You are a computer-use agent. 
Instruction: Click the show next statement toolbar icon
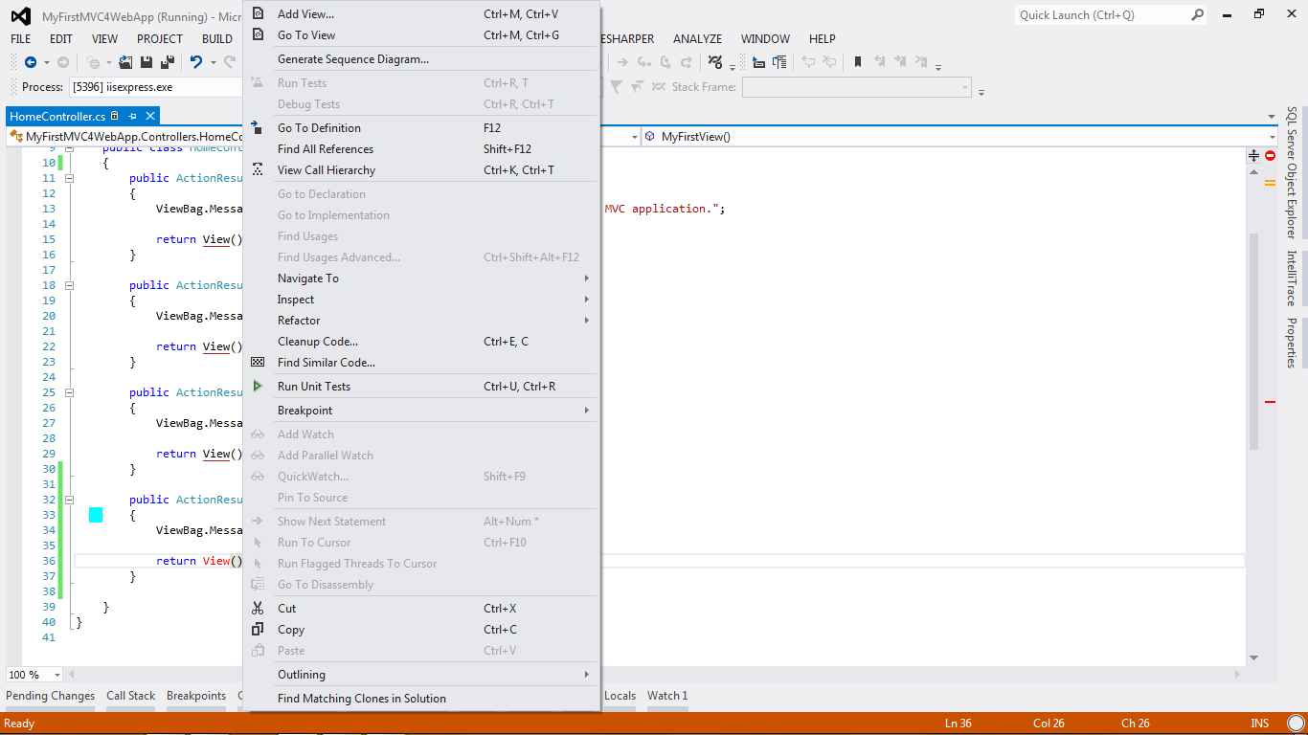(622, 62)
